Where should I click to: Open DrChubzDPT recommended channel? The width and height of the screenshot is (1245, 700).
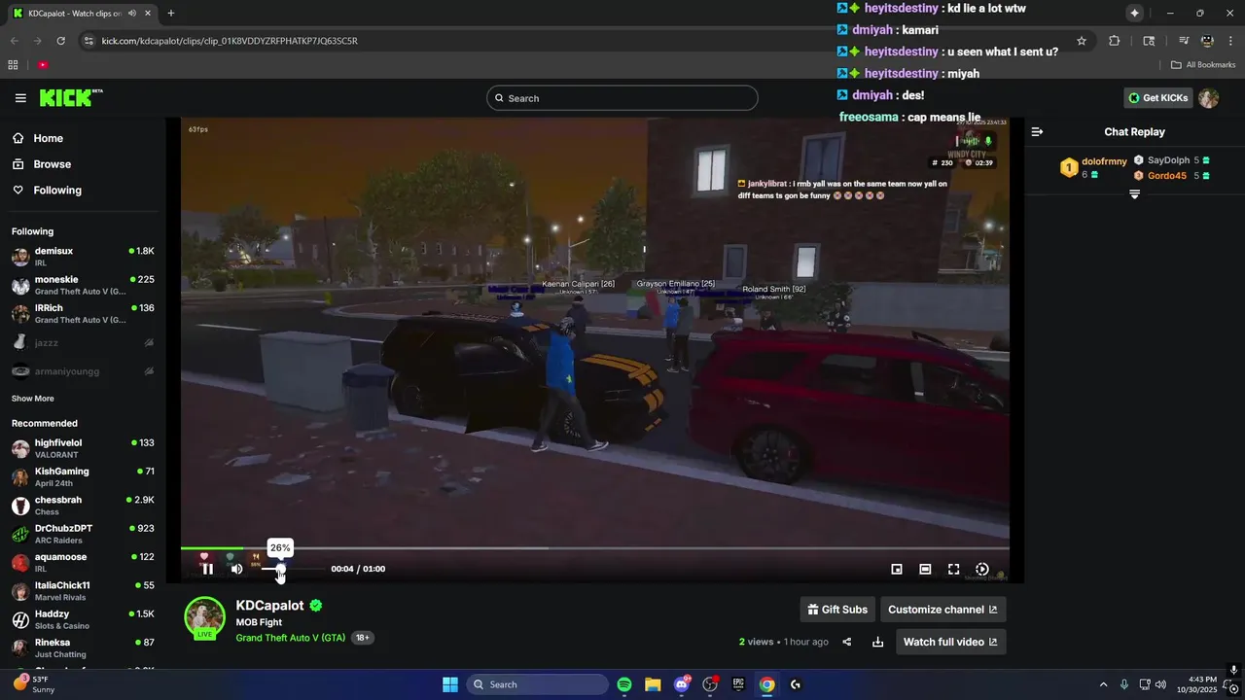[82, 534]
